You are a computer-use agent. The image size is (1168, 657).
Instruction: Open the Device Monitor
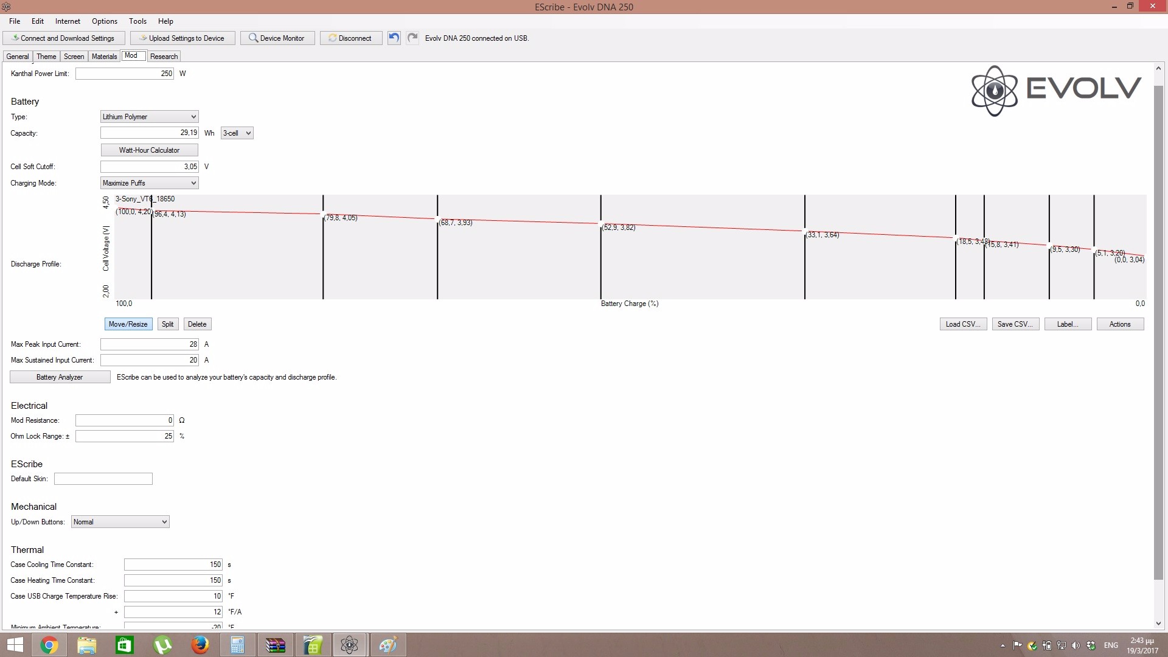(x=277, y=38)
